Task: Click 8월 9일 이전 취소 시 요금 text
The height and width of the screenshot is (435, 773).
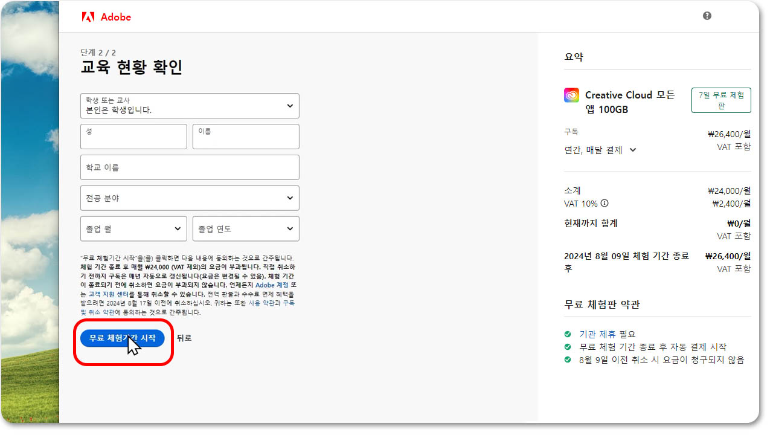Action: coord(662,359)
